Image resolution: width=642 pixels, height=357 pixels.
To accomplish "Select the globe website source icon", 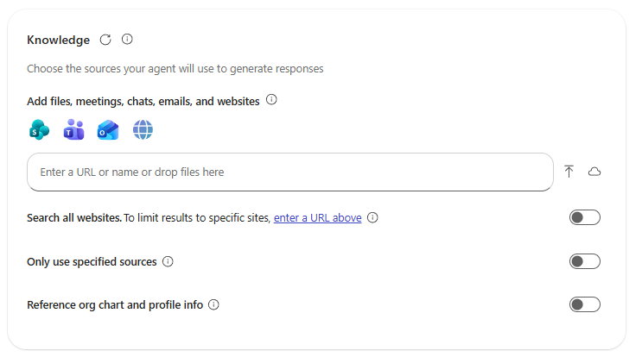I will point(143,130).
